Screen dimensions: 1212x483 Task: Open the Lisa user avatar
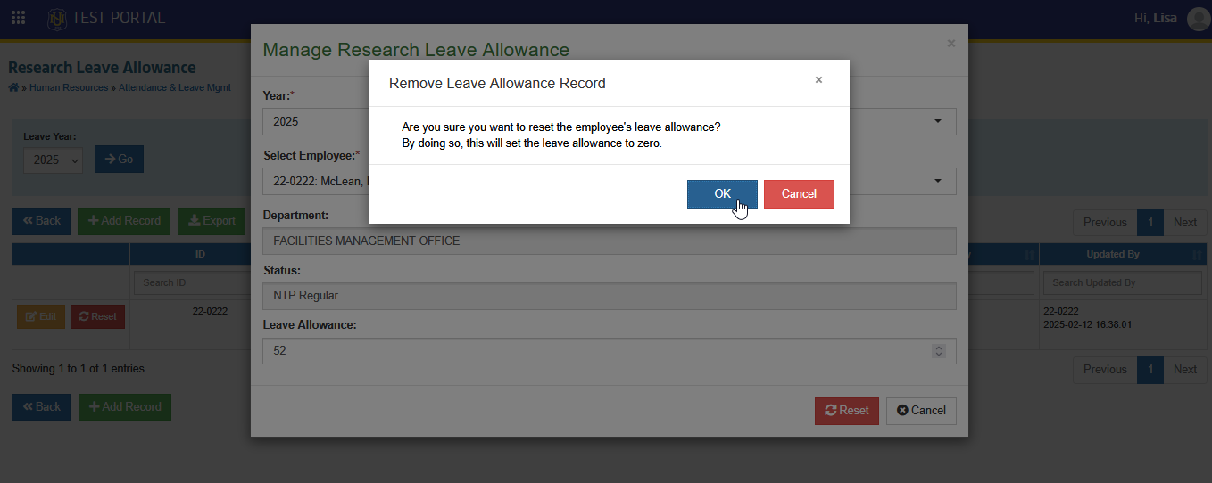tap(1199, 19)
